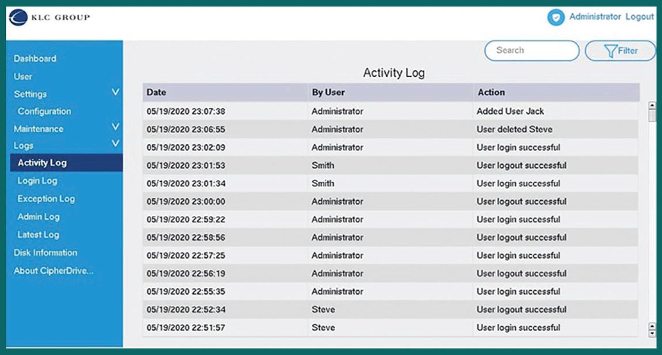Viewport: 662px width, 355px height.
Task: Collapse the Maintenance section chevron
Action: pos(115,127)
